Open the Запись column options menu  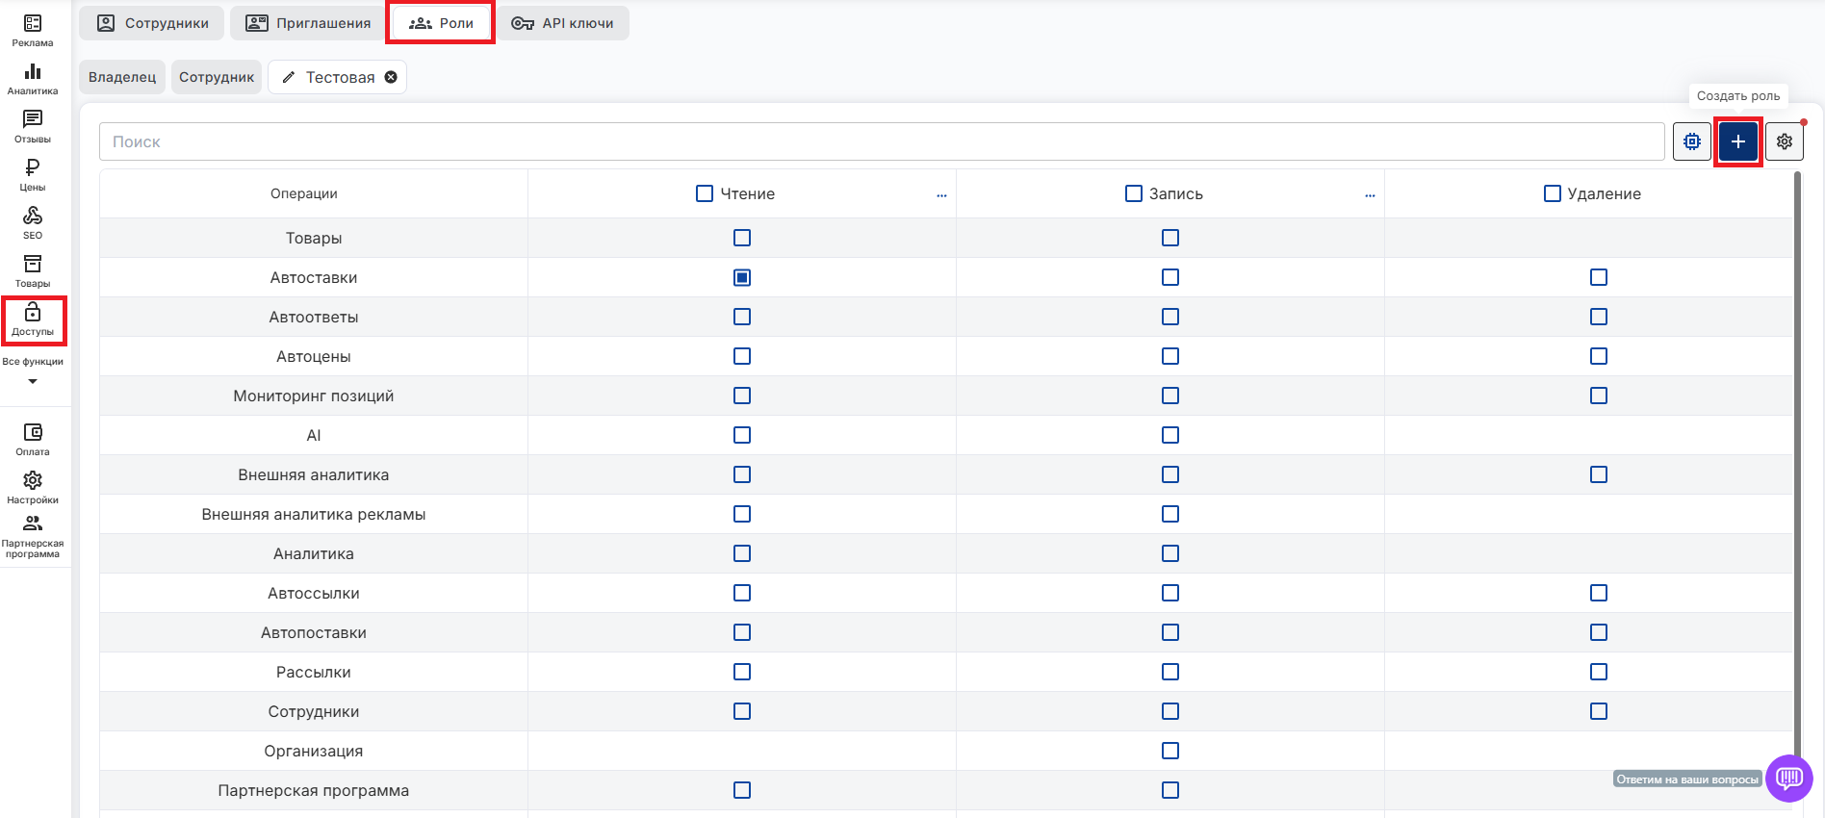(x=1370, y=195)
